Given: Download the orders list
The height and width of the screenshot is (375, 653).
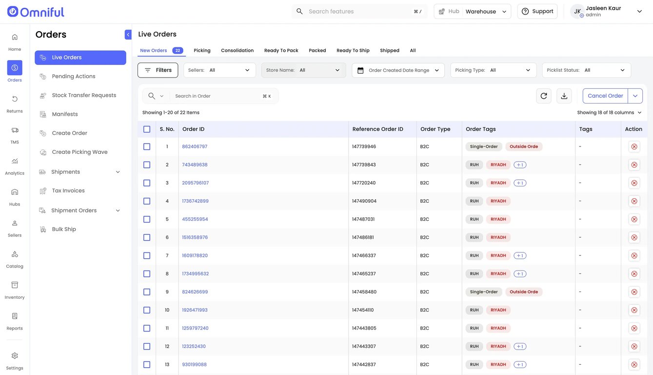Looking at the screenshot, I should point(564,96).
